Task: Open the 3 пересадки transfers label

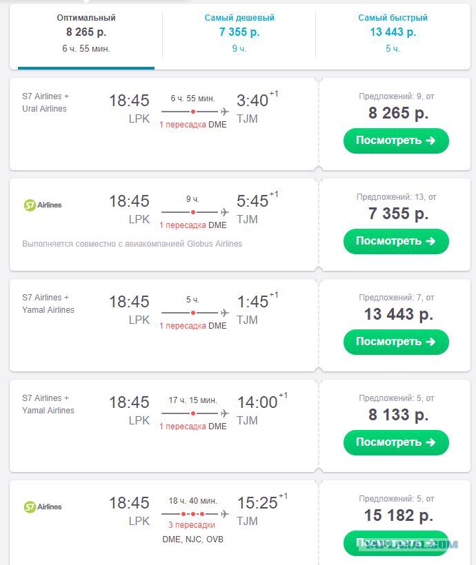Action: click(192, 525)
